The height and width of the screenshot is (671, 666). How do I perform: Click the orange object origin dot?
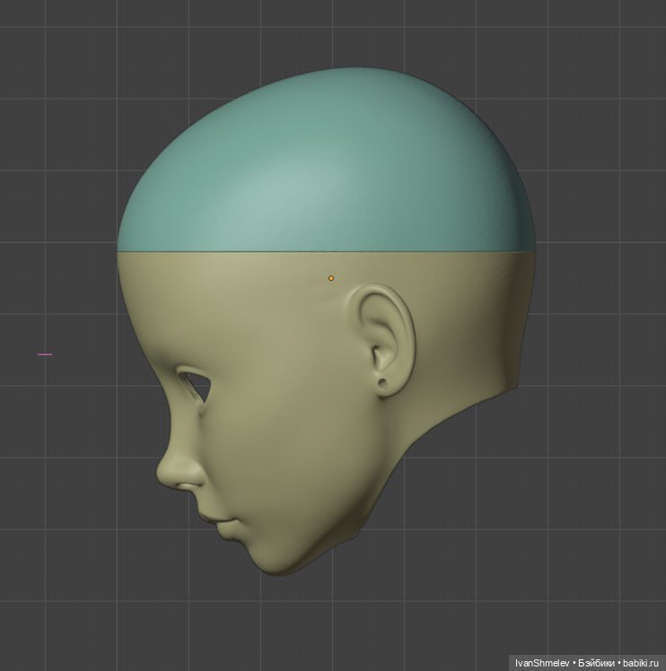point(331,278)
